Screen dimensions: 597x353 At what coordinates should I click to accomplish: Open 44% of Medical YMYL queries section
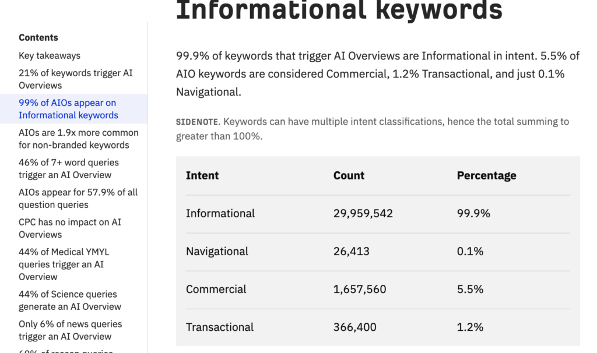(x=64, y=264)
